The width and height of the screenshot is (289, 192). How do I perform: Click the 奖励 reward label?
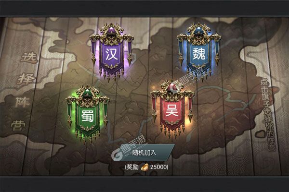click(x=133, y=167)
